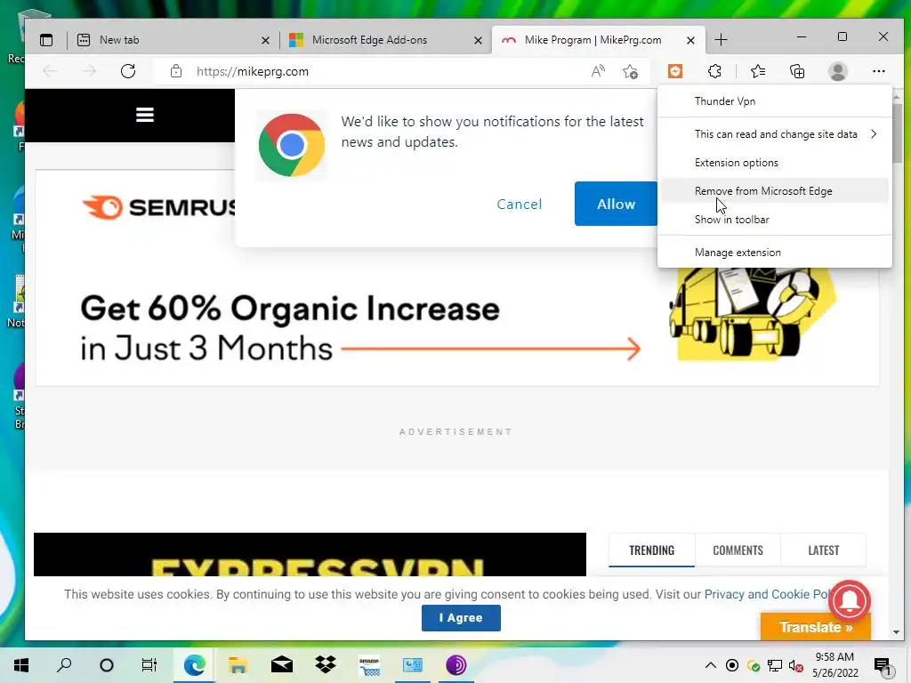Select Remove from Microsoft Edge

click(x=775, y=191)
